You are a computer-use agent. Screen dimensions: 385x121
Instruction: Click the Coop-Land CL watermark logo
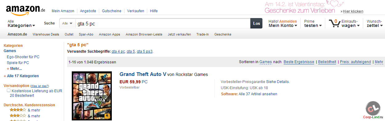[x=373, y=108]
